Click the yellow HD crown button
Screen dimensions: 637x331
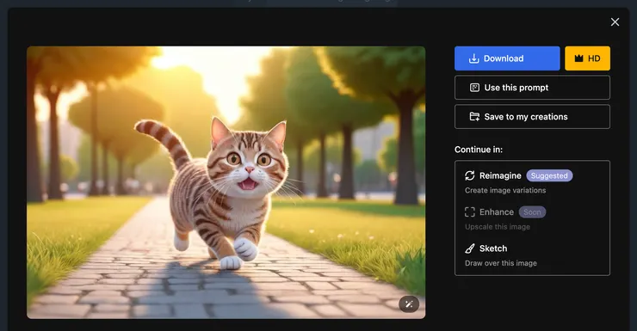(x=587, y=58)
